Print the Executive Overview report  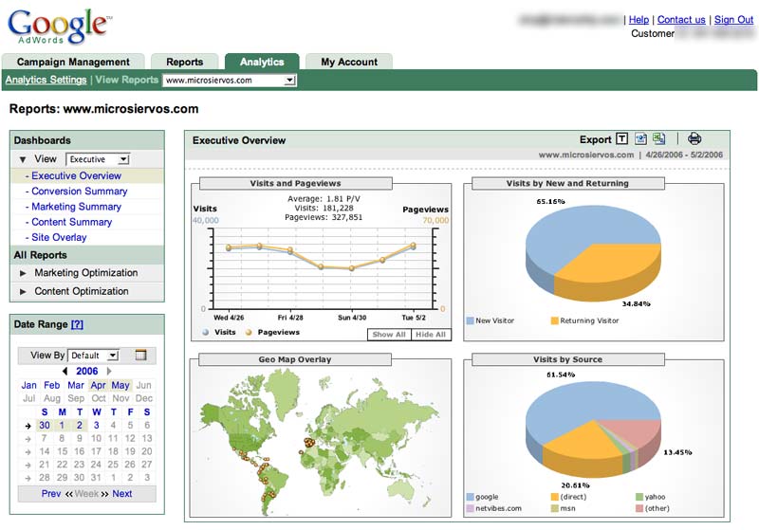click(x=694, y=138)
